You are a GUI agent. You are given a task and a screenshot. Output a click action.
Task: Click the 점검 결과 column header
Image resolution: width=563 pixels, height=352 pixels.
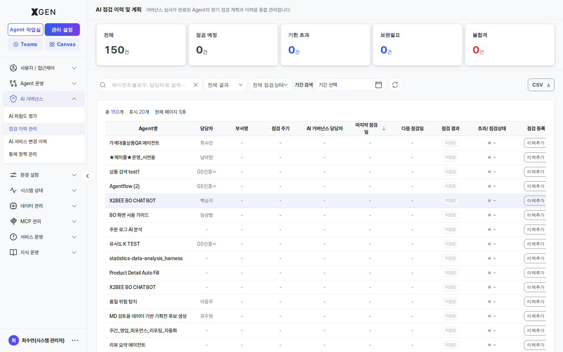450,128
